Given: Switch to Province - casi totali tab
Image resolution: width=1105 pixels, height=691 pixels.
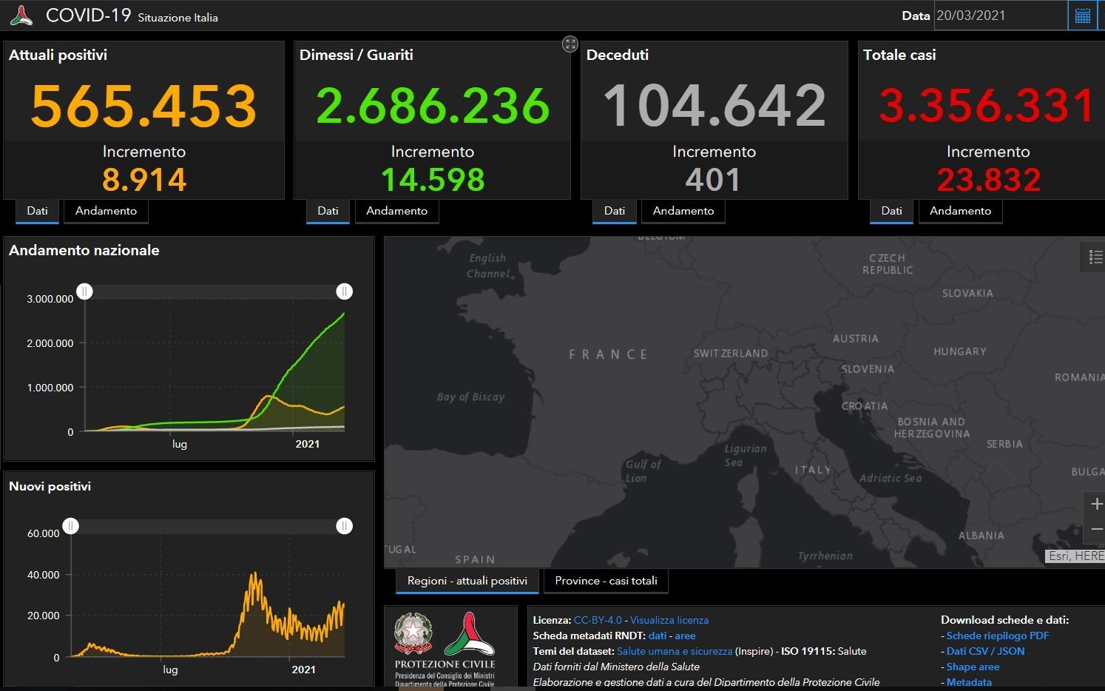Looking at the screenshot, I should [606, 581].
